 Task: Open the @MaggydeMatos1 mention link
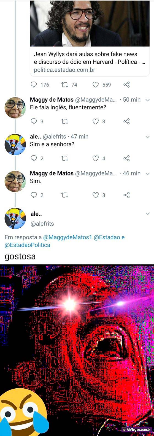click(67, 237)
